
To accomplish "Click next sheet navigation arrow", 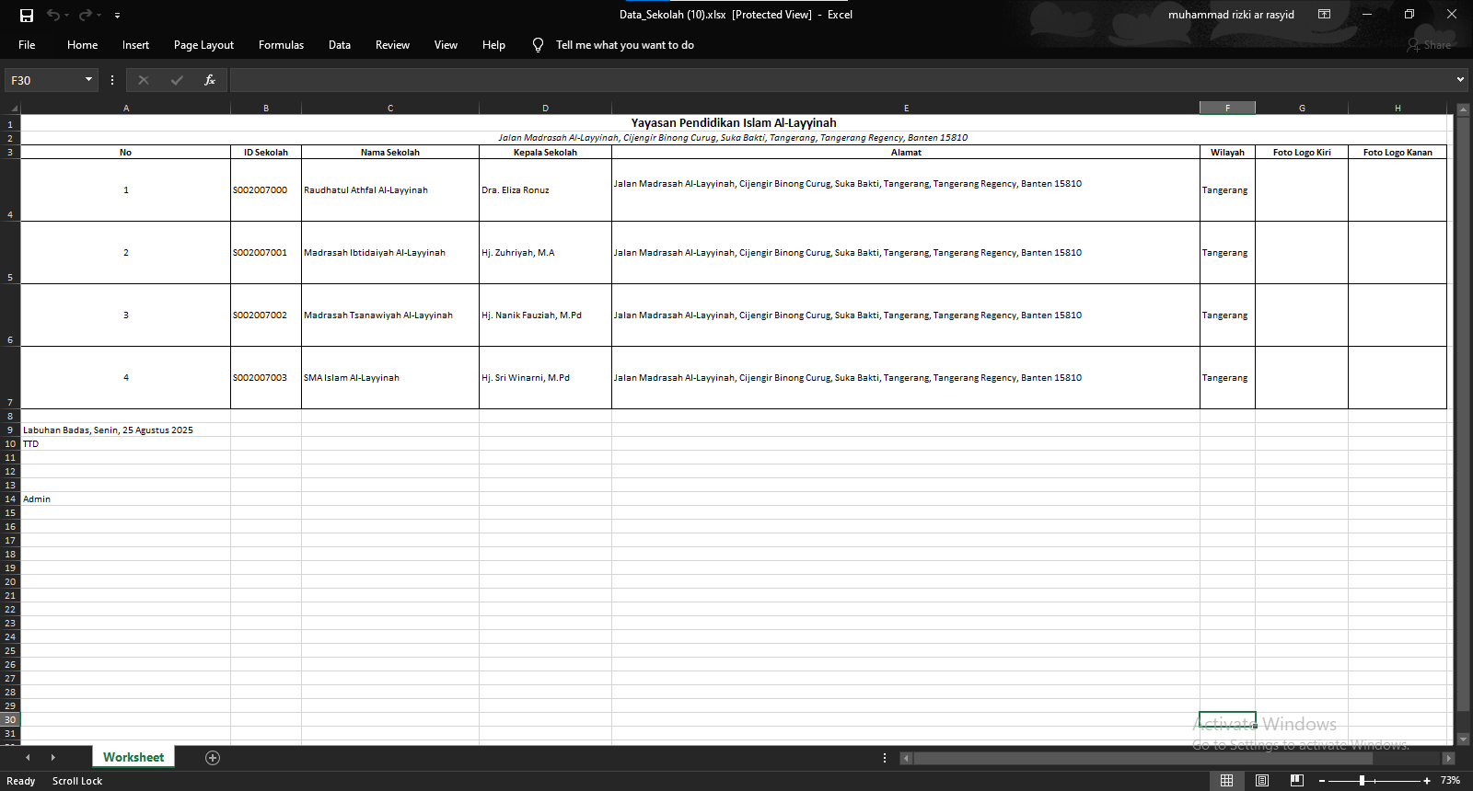I will (52, 758).
